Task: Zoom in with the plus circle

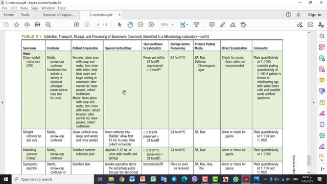Action: (x=151, y=25)
